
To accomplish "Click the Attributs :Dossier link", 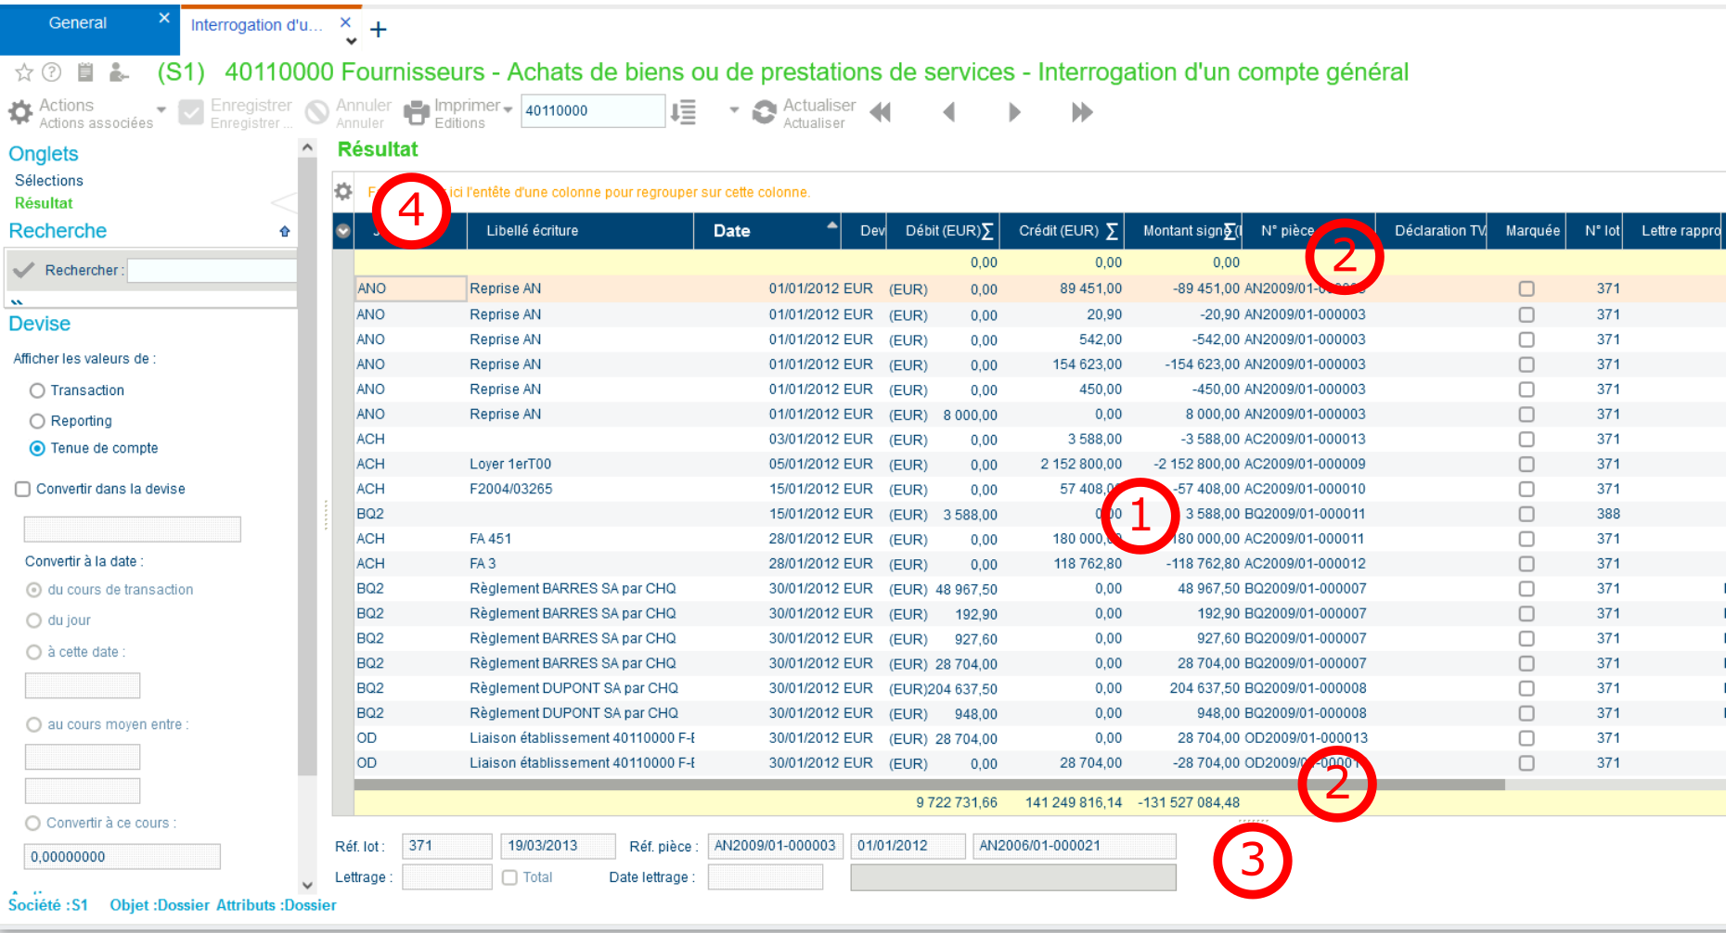I will pyautogui.click(x=277, y=905).
